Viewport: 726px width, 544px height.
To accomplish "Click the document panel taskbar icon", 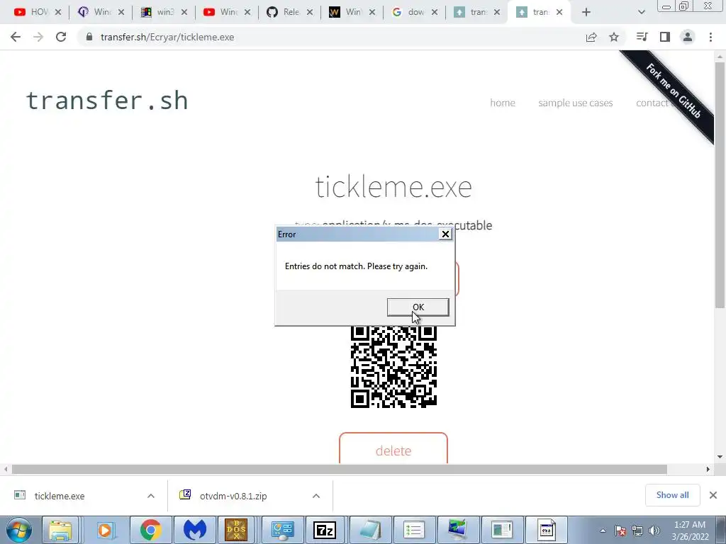I will (x=502, y=530).
